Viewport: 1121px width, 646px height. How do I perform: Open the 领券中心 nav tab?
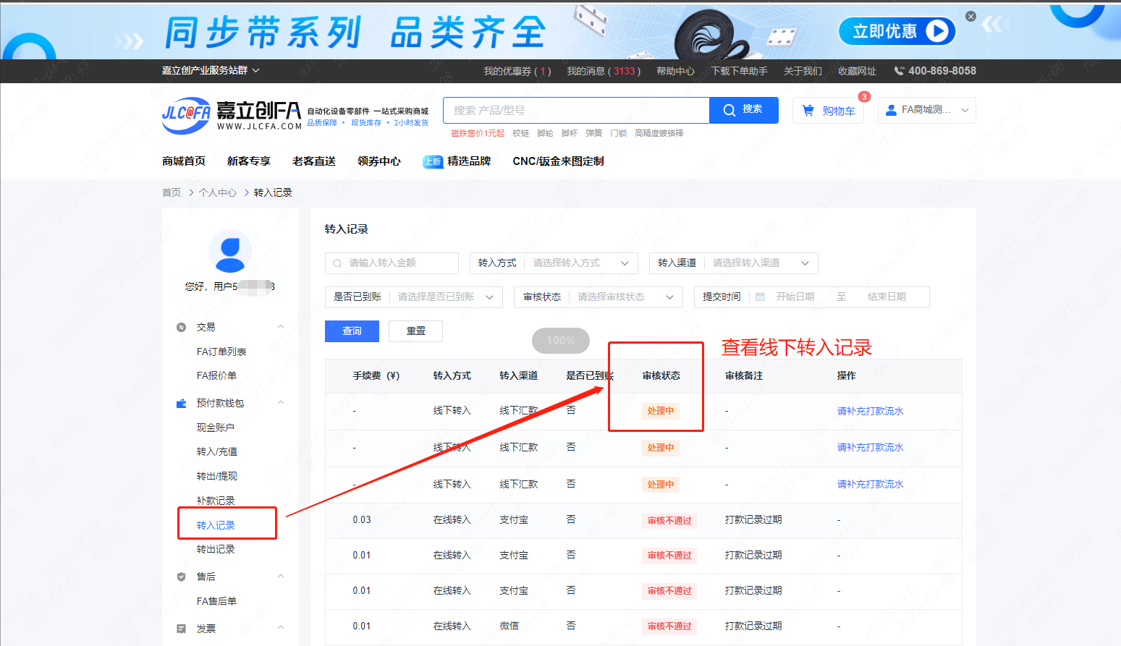378,161
